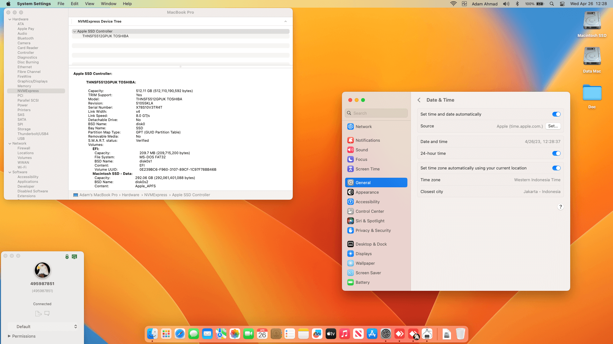Viewport: 613px width, 344px height.
Task: Open Control Center from the menu bar
Action: [x=562, y=4]
